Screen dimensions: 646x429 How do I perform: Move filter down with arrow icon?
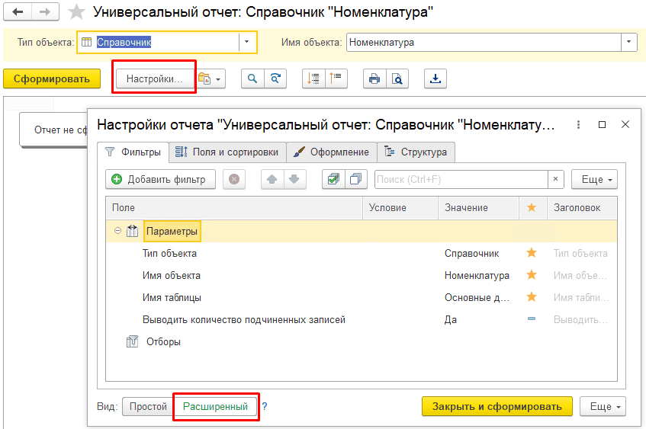(x=294, y=179)
